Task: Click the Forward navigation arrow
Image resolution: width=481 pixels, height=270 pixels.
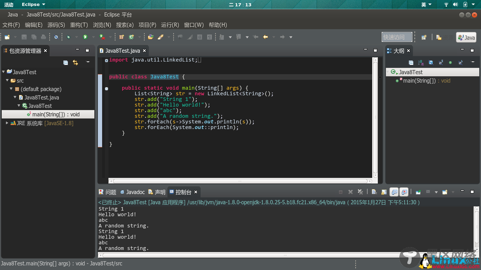Action: [282, 37]
